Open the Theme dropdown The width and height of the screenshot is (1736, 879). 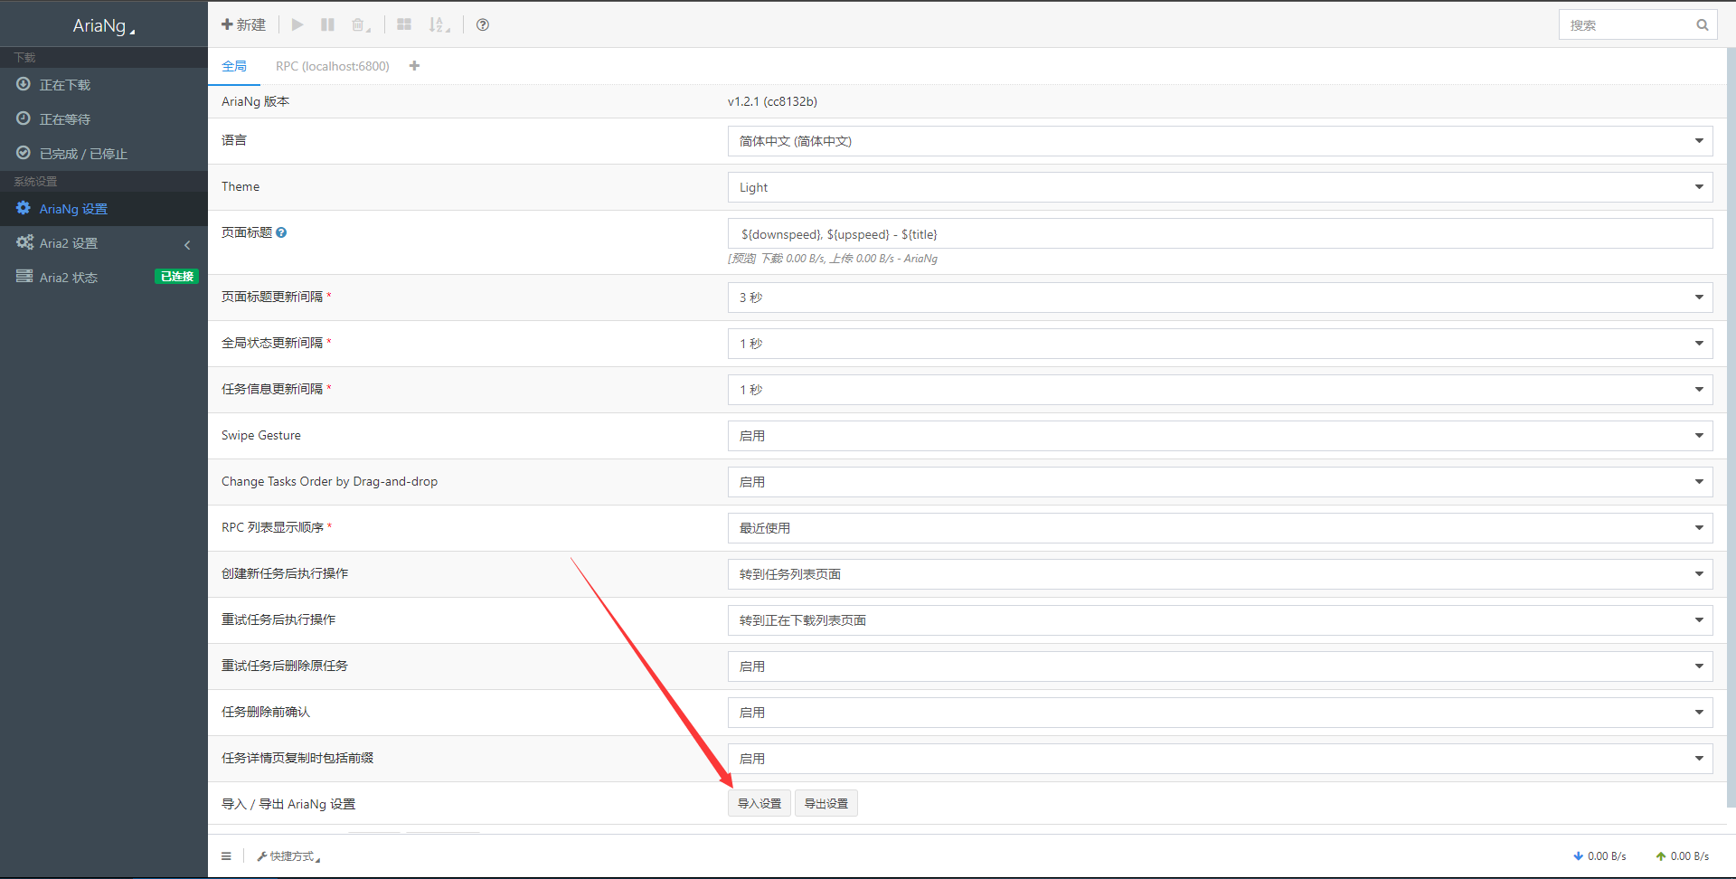click(1220, 187)
